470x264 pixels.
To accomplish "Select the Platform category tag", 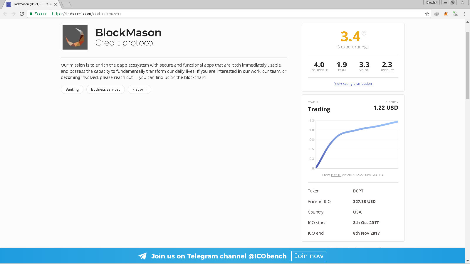I will [139, 89].
